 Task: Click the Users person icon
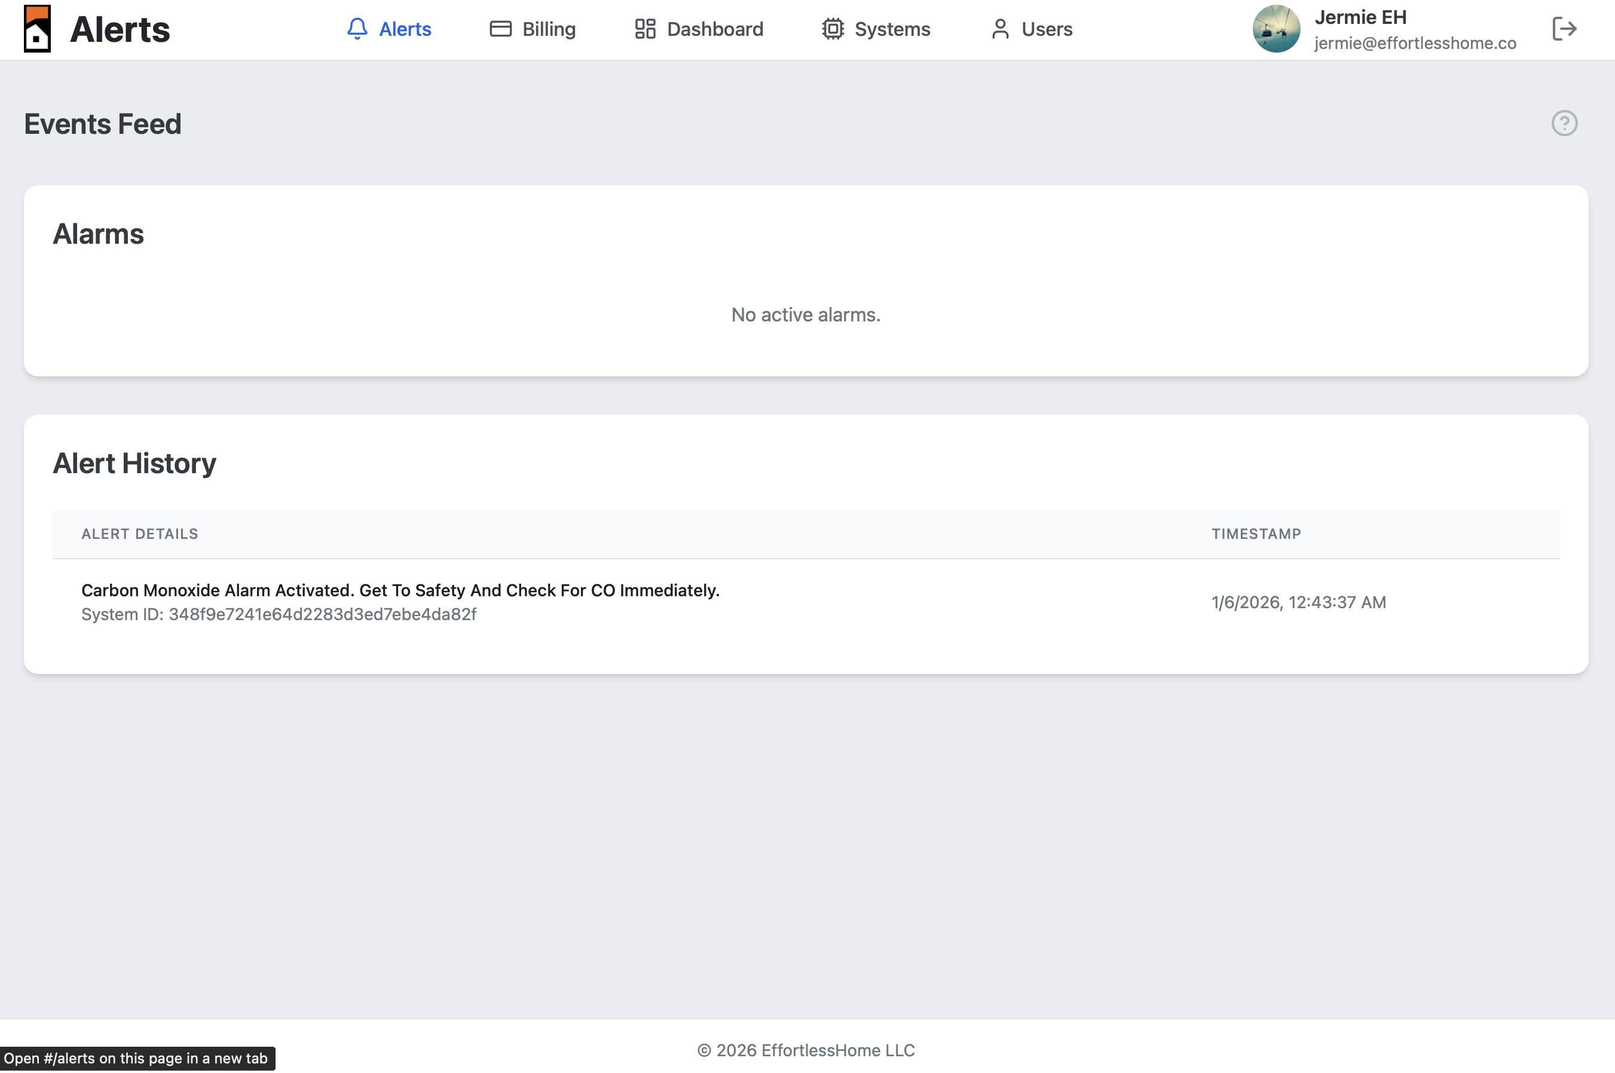[1000, 29]
